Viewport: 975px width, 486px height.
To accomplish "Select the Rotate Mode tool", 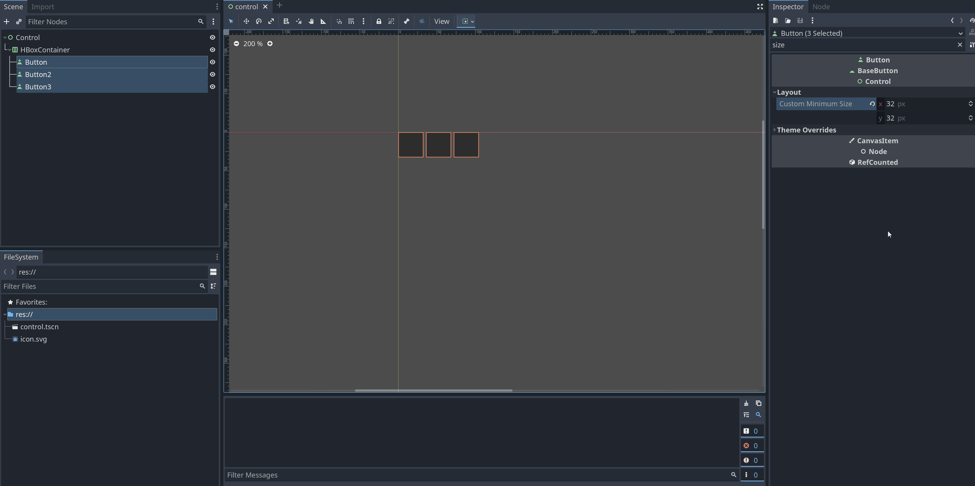I will (x=259, y=22).
